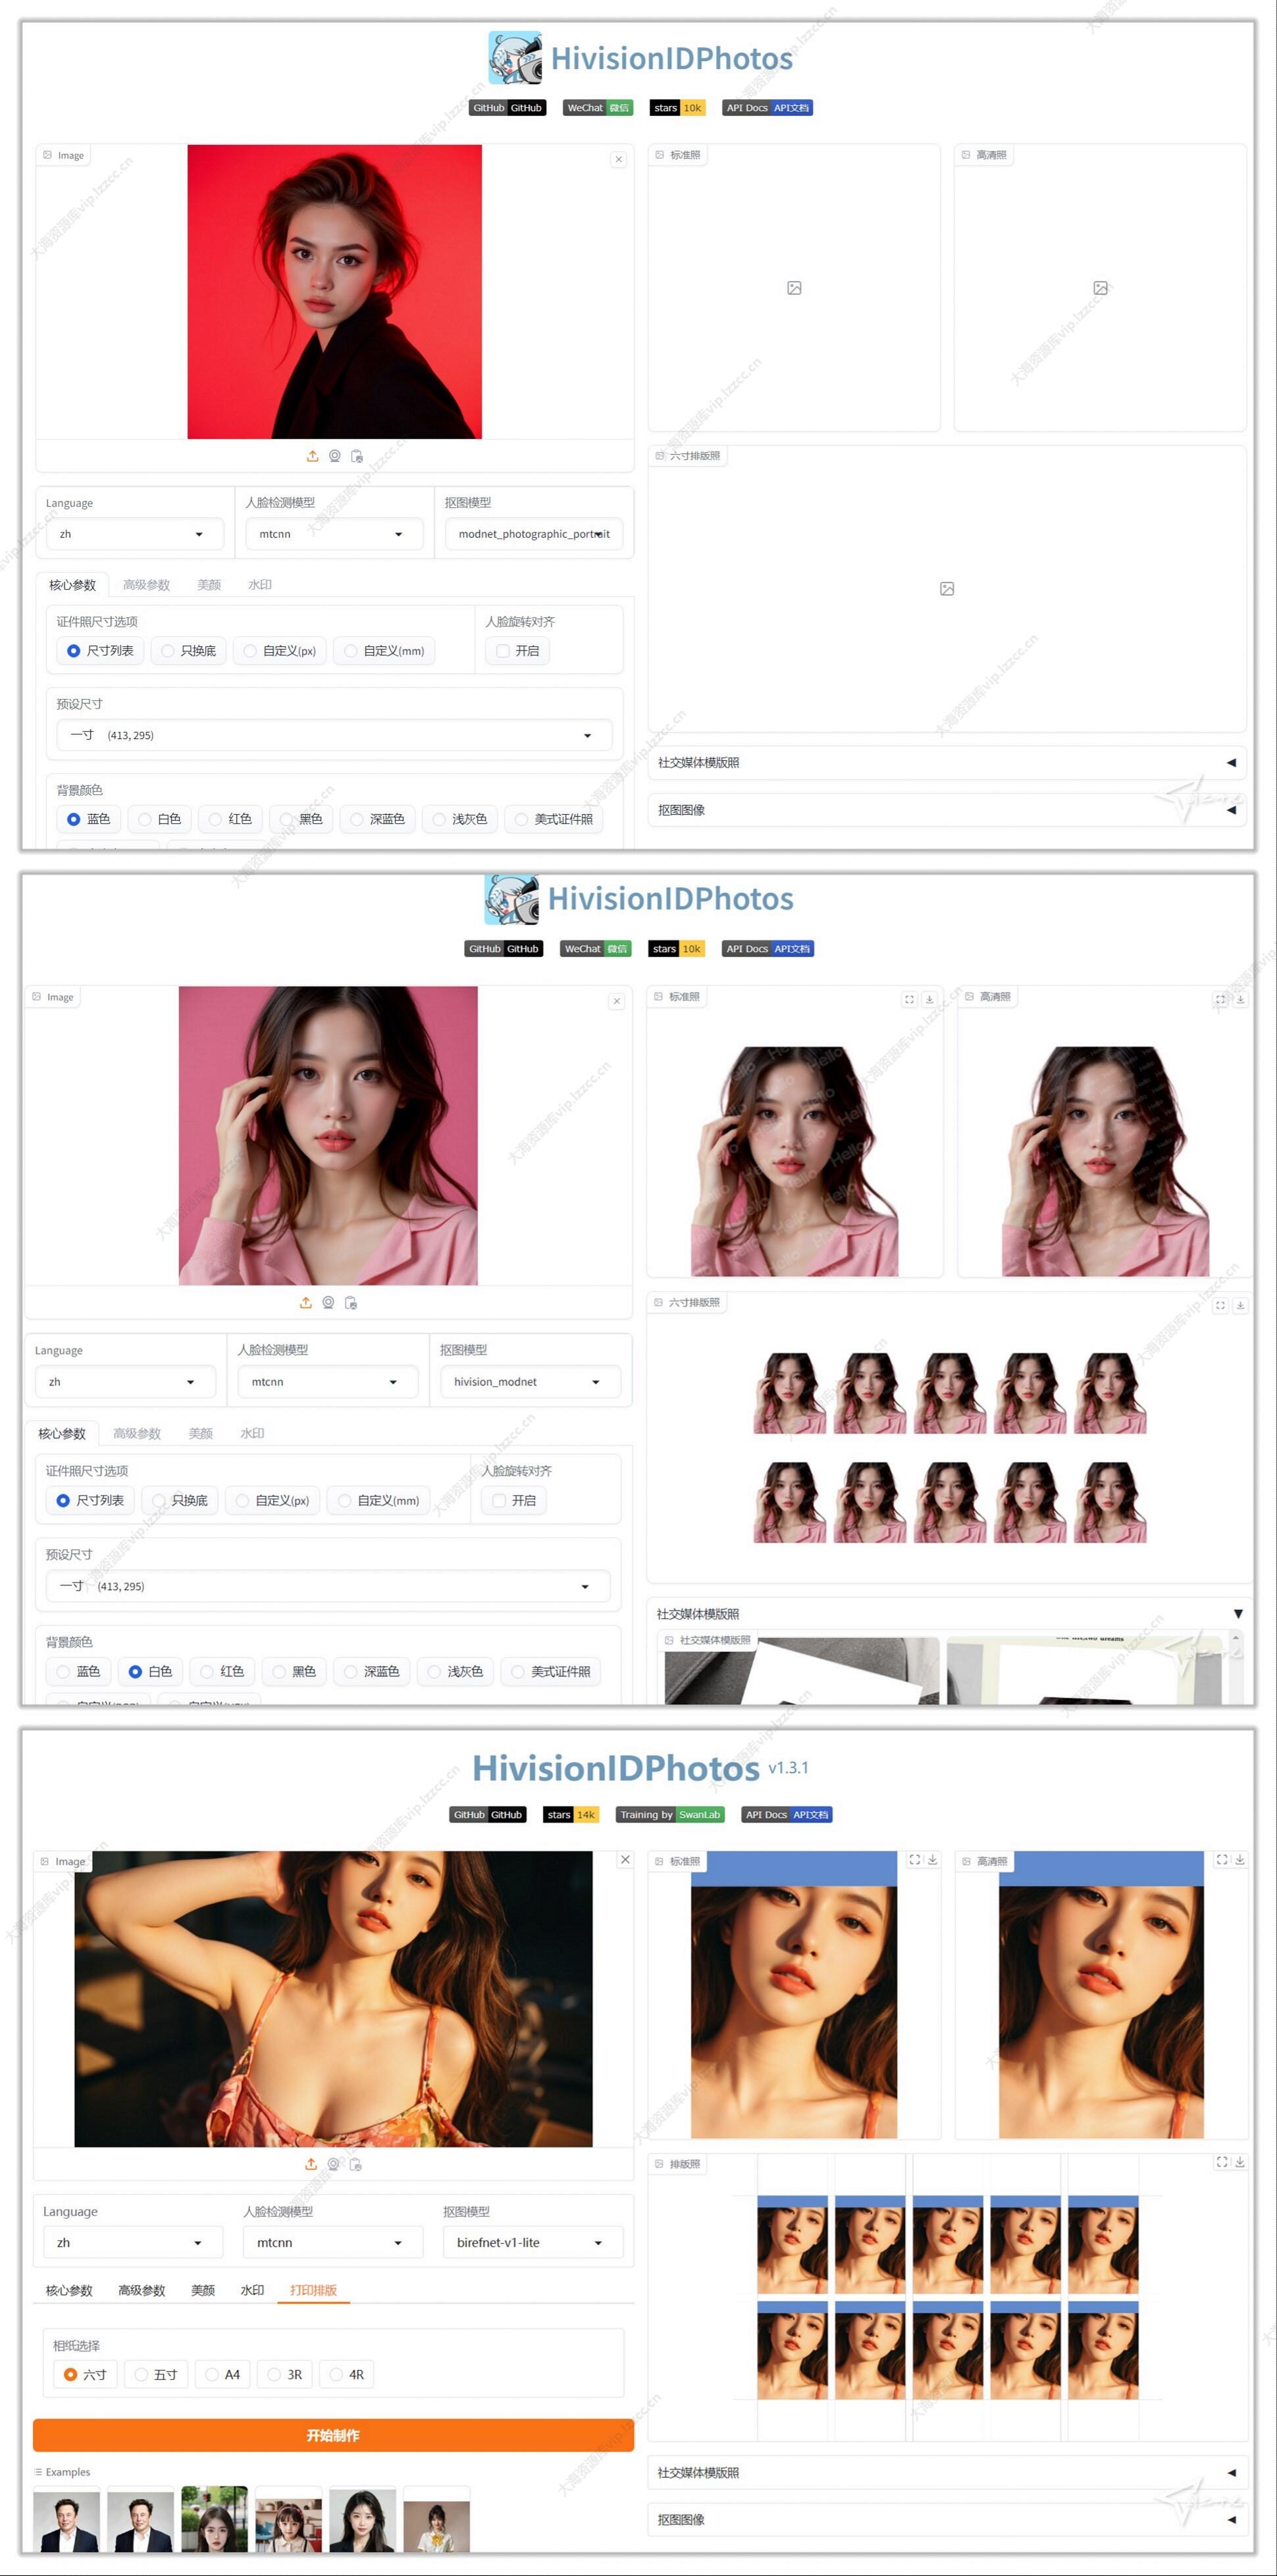This screenshot has width=1277, height=2576.
Task: Download the 高清照 result in pink-portrait window
Action: click(x=1240, y=999)
